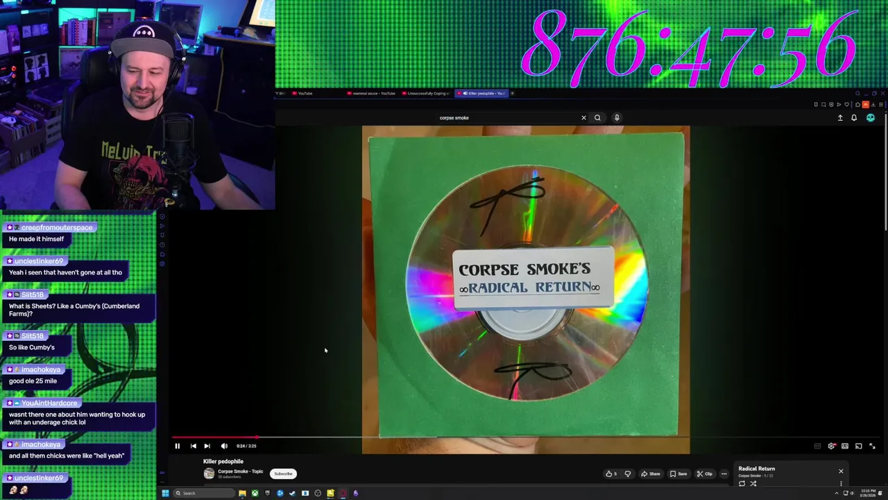Open the Xbox app in taskbar
The height and width of the screenshot is (500, 888).
tap(255, 493)
